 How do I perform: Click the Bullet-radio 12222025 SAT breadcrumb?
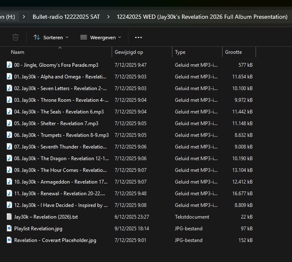coord(66,17)
